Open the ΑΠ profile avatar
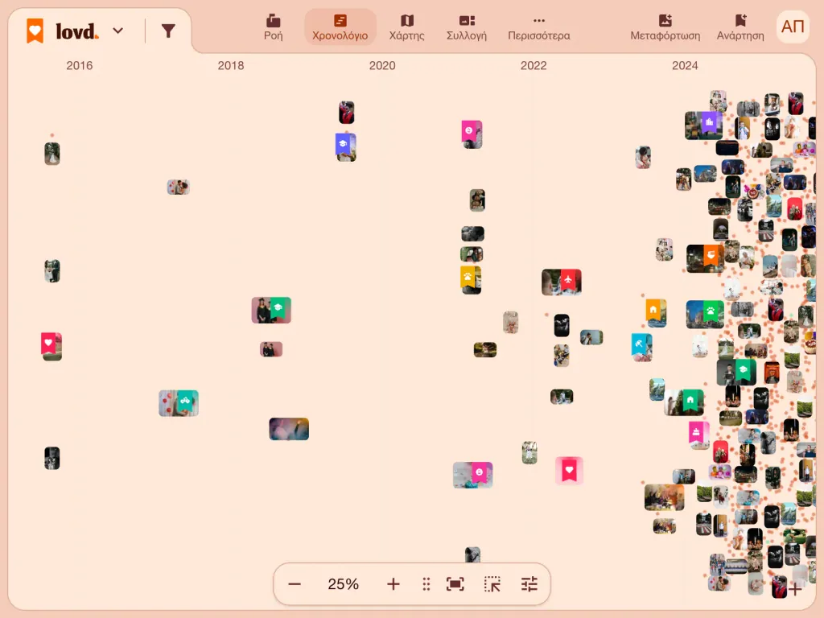Screen dimensions: 824x618 pos(793,27)
